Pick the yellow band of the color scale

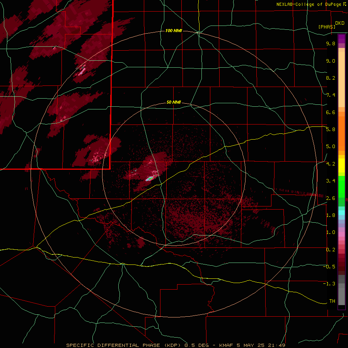[341, 165]
